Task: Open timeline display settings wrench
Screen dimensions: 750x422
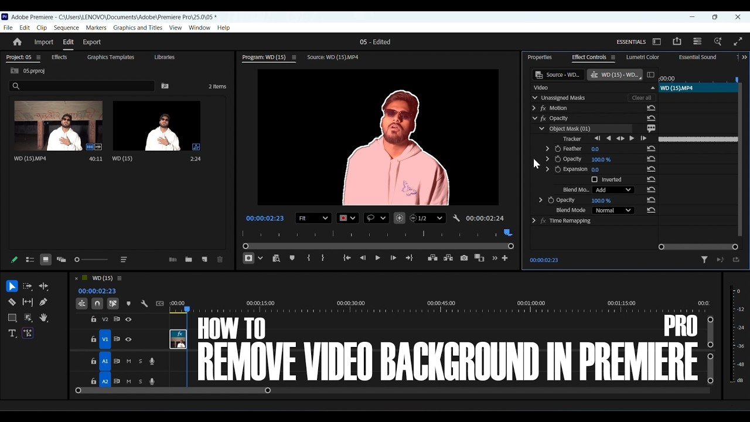Action: pos(144,304)
